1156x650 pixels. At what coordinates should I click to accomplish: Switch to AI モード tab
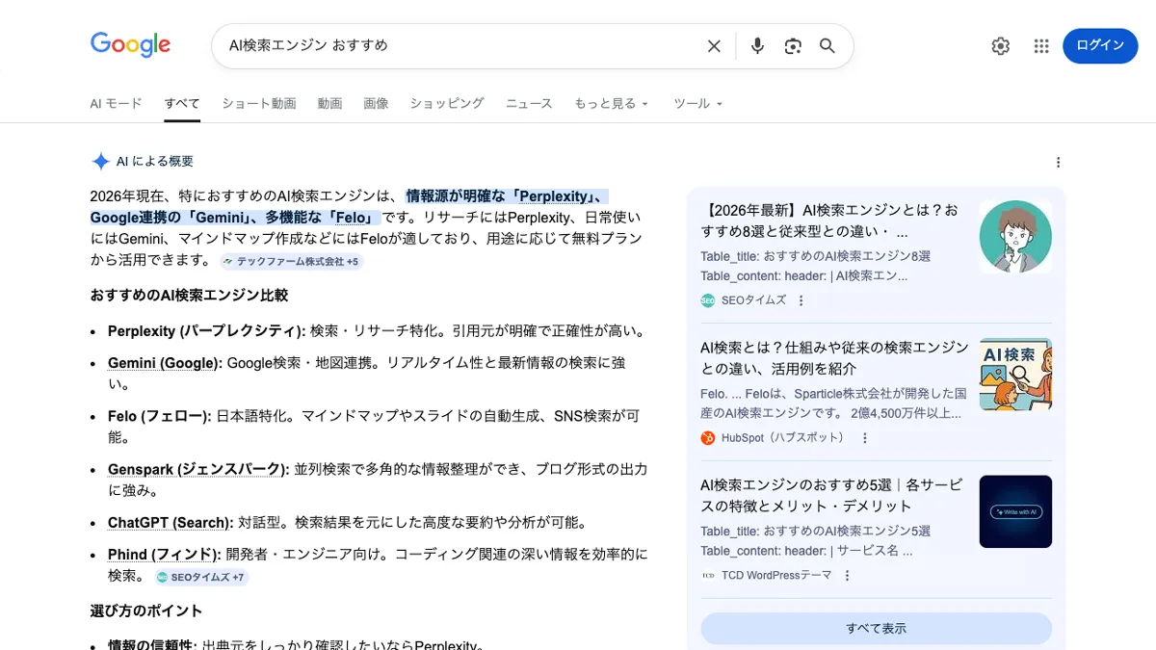[116, 103]
